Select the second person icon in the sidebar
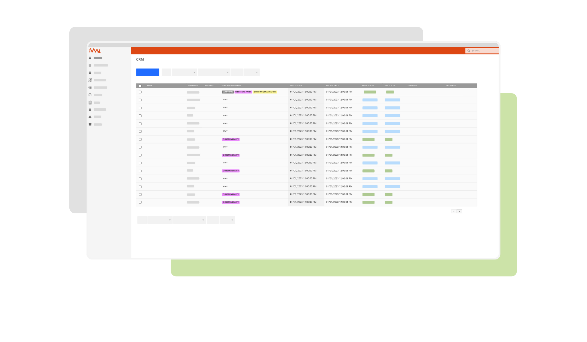The image size is (587, 342). coord(90,73)
